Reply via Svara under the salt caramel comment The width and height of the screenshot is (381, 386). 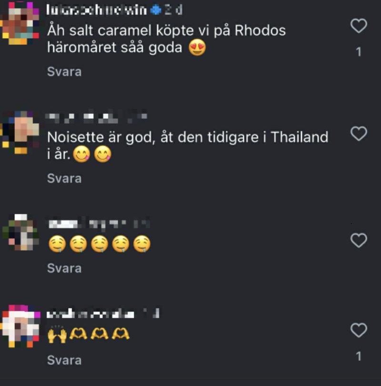click(64, 72)
